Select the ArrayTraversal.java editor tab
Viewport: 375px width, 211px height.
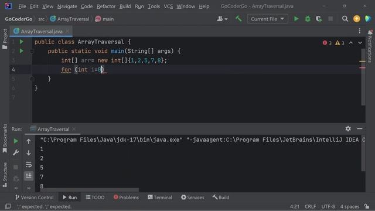pyautogui.click(x=41, y=31)
